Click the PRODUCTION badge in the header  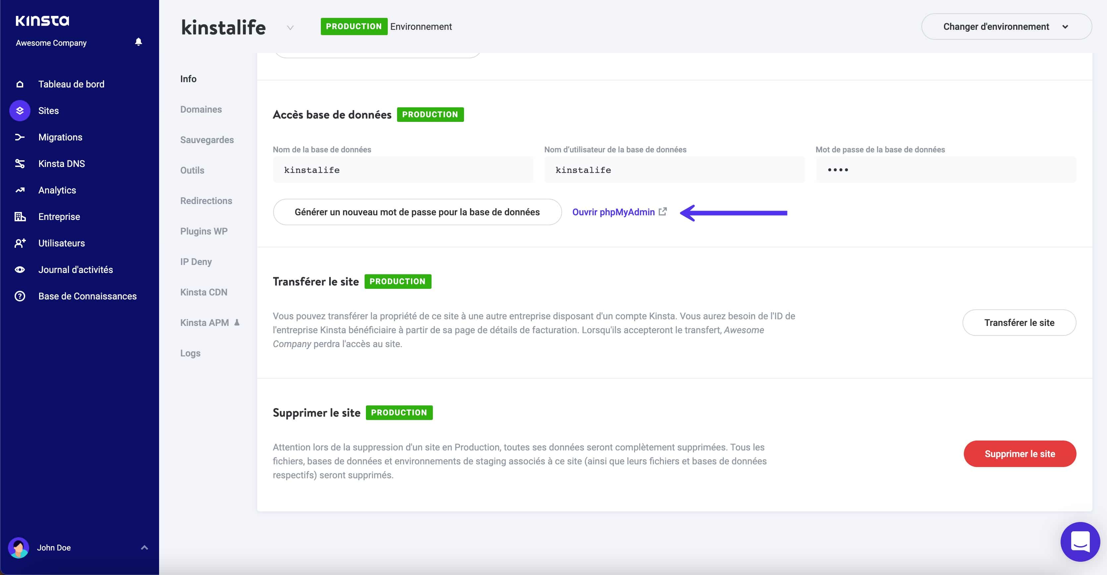(x=354, y=26)
